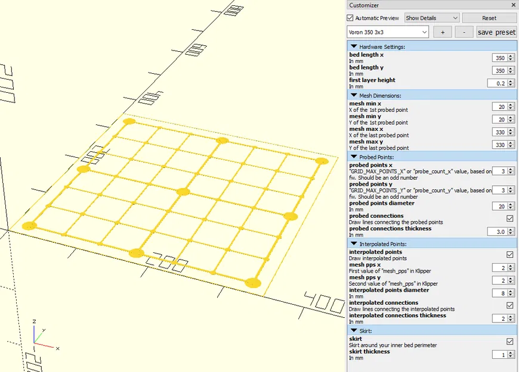Click the skirt thickness stepper arrows
This screenshot has width=519, height=372.
pyautogui.click(x=511, y=355)
